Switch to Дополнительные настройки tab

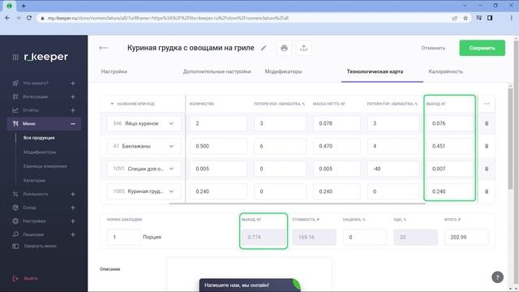[217, 71]
